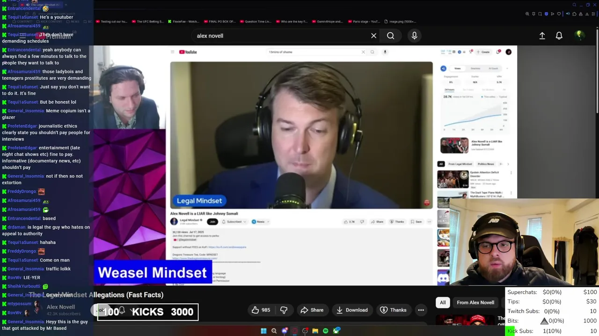Switch the stats panel to Views tab

pos(457,69)
